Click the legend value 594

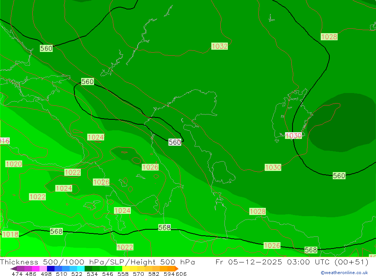click(169, 274)
